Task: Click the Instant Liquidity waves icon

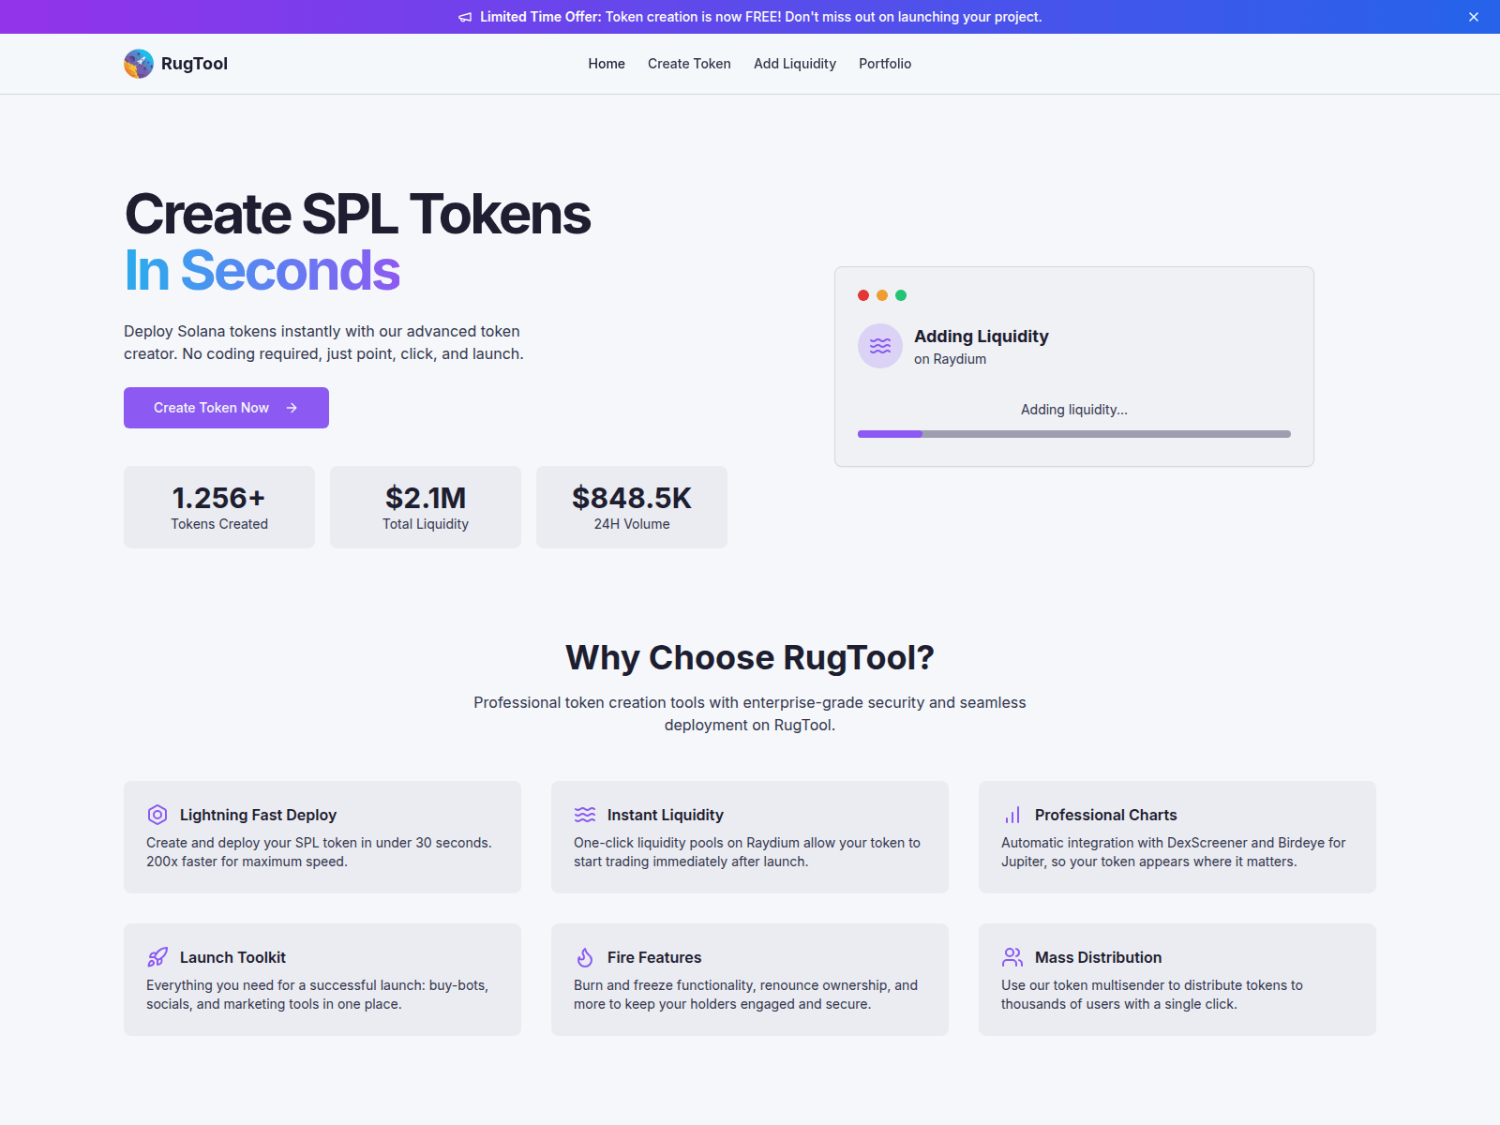Action: (x=585, y=815)
